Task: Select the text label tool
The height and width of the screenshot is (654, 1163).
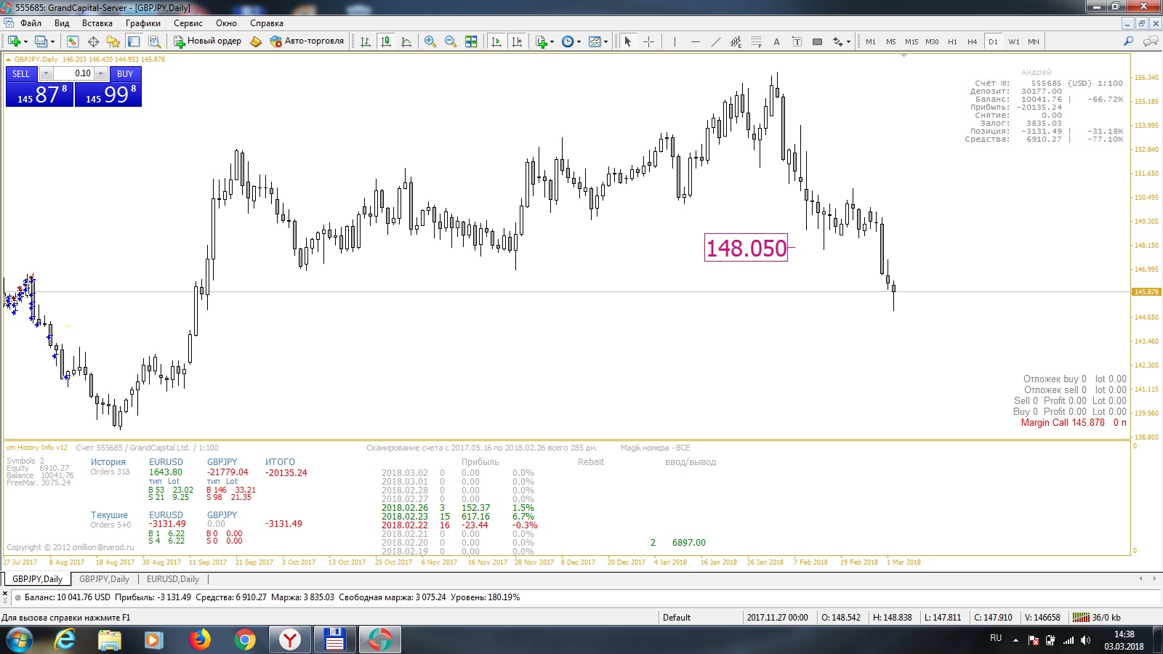Action: [x=797, y=41]
